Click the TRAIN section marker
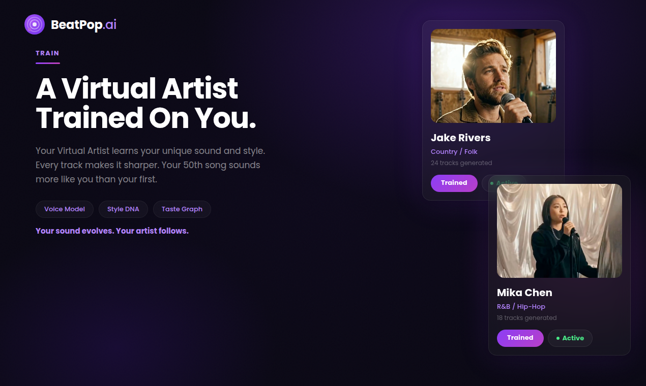The height and width of the screenshot is (386, 646). (47, 53)
